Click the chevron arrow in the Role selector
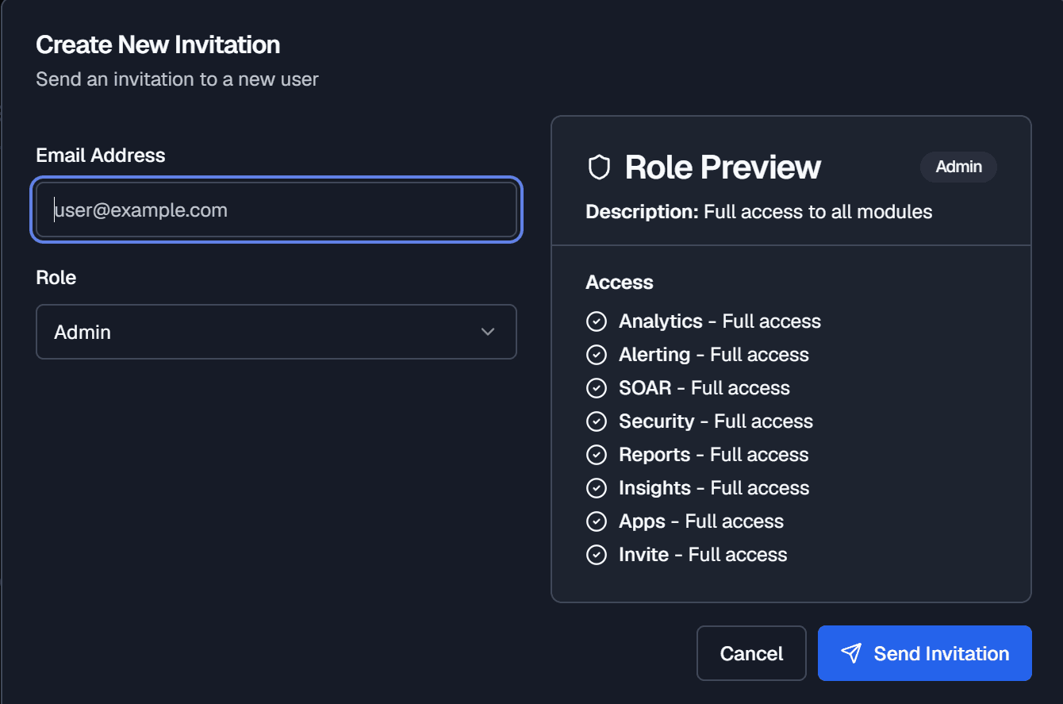 (488, 332)
